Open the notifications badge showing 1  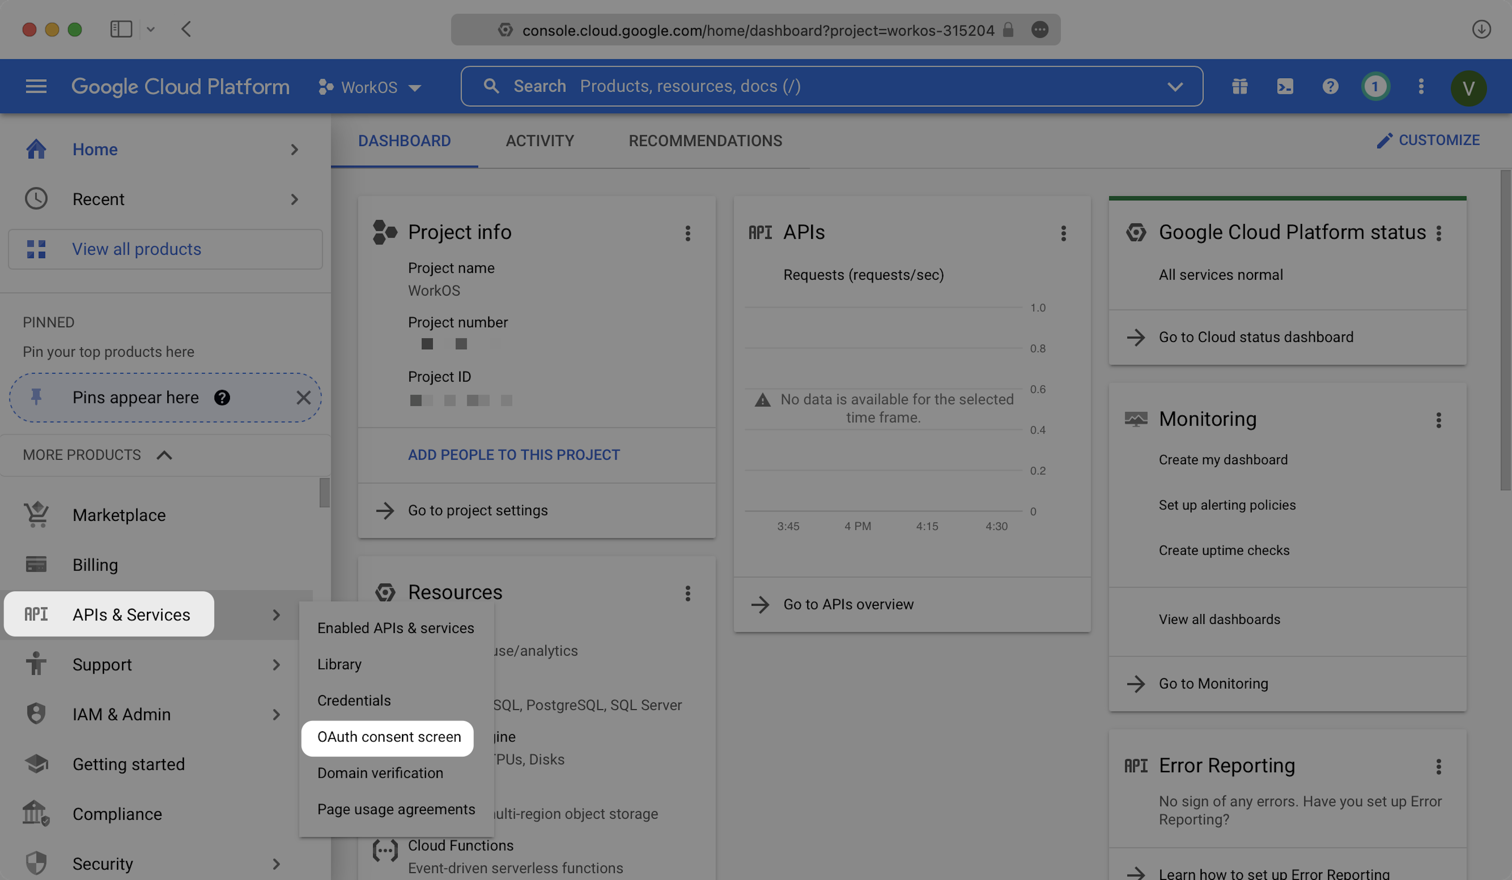click(1375, 86)
